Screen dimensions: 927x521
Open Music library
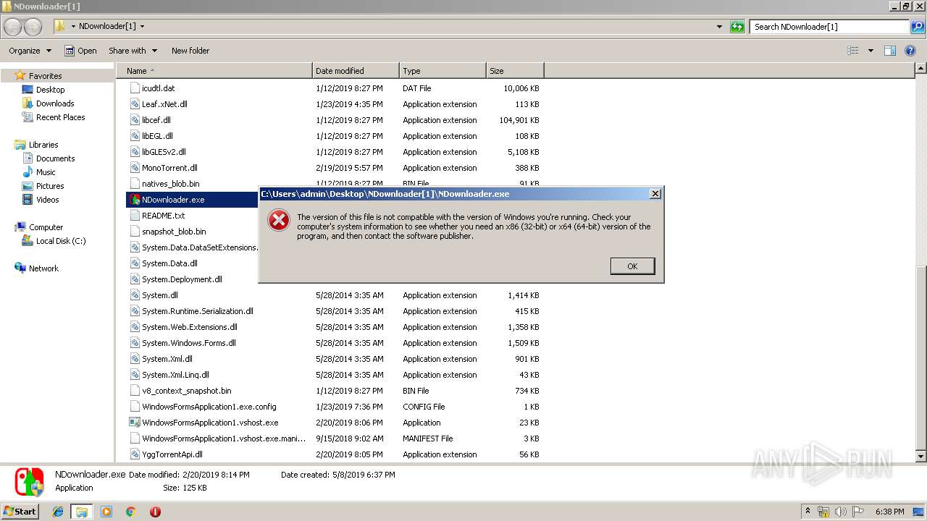click(x=46, y=172)
